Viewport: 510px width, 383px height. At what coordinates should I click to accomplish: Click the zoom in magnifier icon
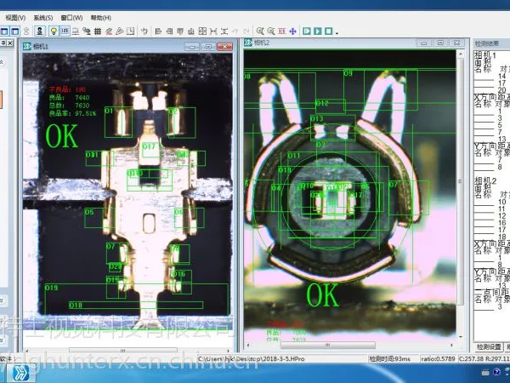click(x=260, y=31)
